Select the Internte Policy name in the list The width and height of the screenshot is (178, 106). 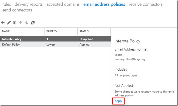12,39
